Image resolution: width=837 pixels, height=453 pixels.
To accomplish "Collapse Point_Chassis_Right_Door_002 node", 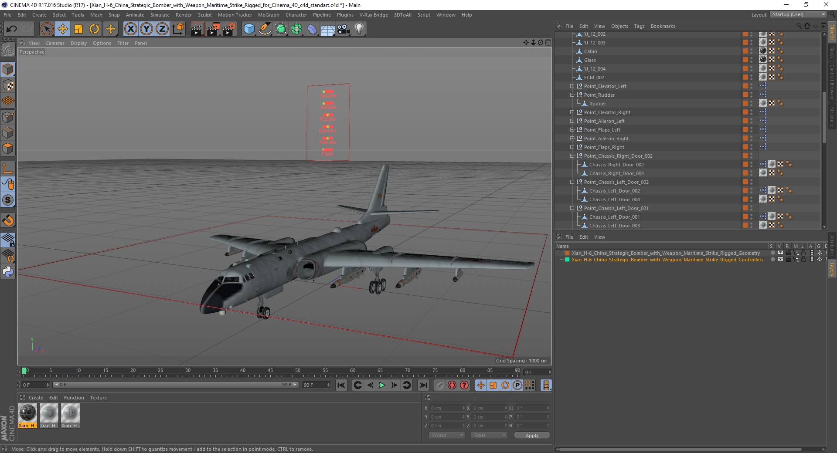I will coord(572,156).
